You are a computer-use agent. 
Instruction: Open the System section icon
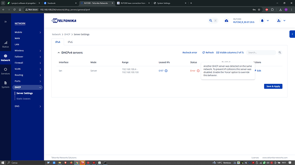6,83
